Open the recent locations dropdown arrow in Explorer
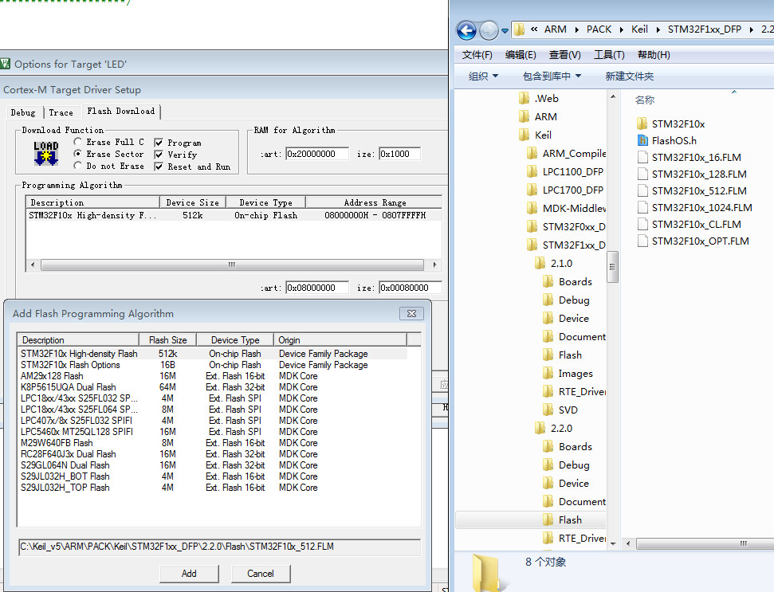The image size is (774, 592). 505,30
